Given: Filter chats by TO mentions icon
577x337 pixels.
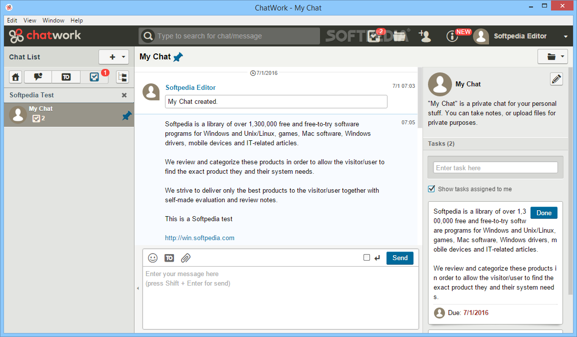Looking at the screenshot, I should pos(66,77).
